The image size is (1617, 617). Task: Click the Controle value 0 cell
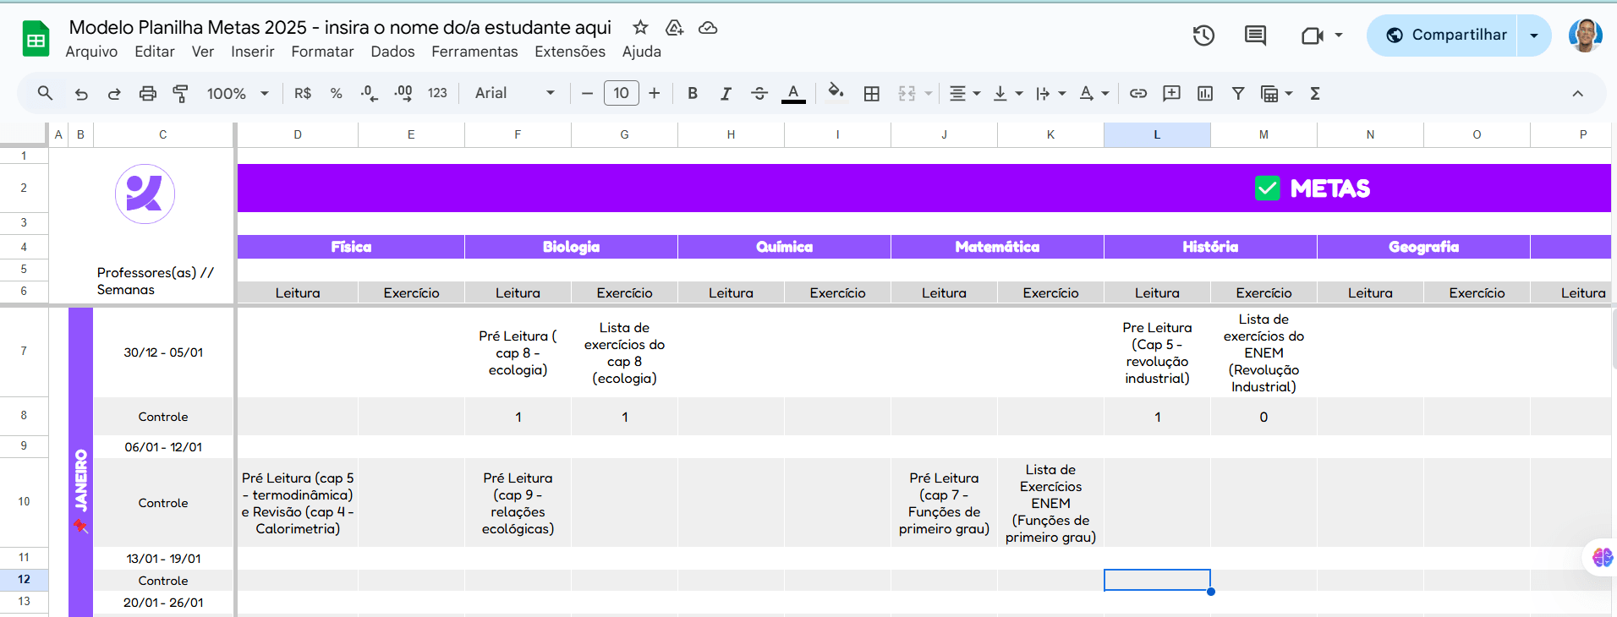[x=1263, y=417]
